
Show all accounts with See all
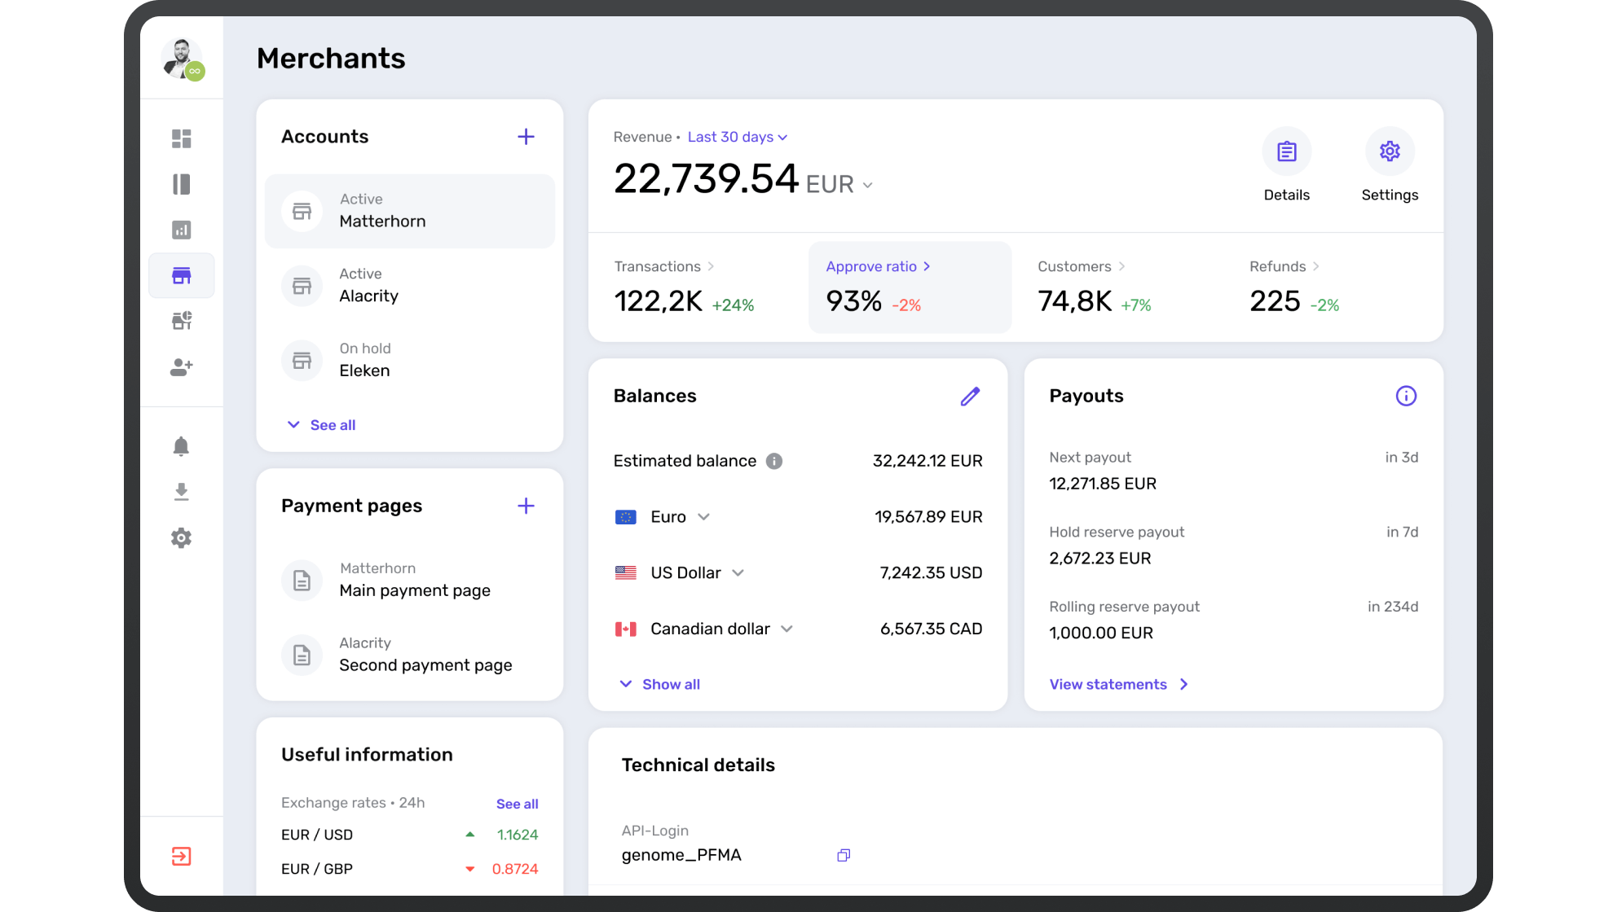point(320,424)
